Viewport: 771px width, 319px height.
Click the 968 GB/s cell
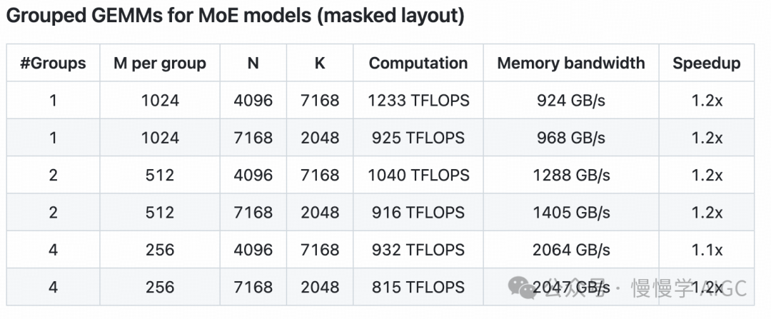coord(571,138)
